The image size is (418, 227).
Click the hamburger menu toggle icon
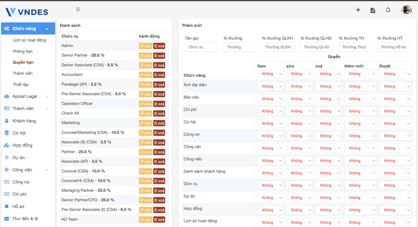(x=78, y=9)
